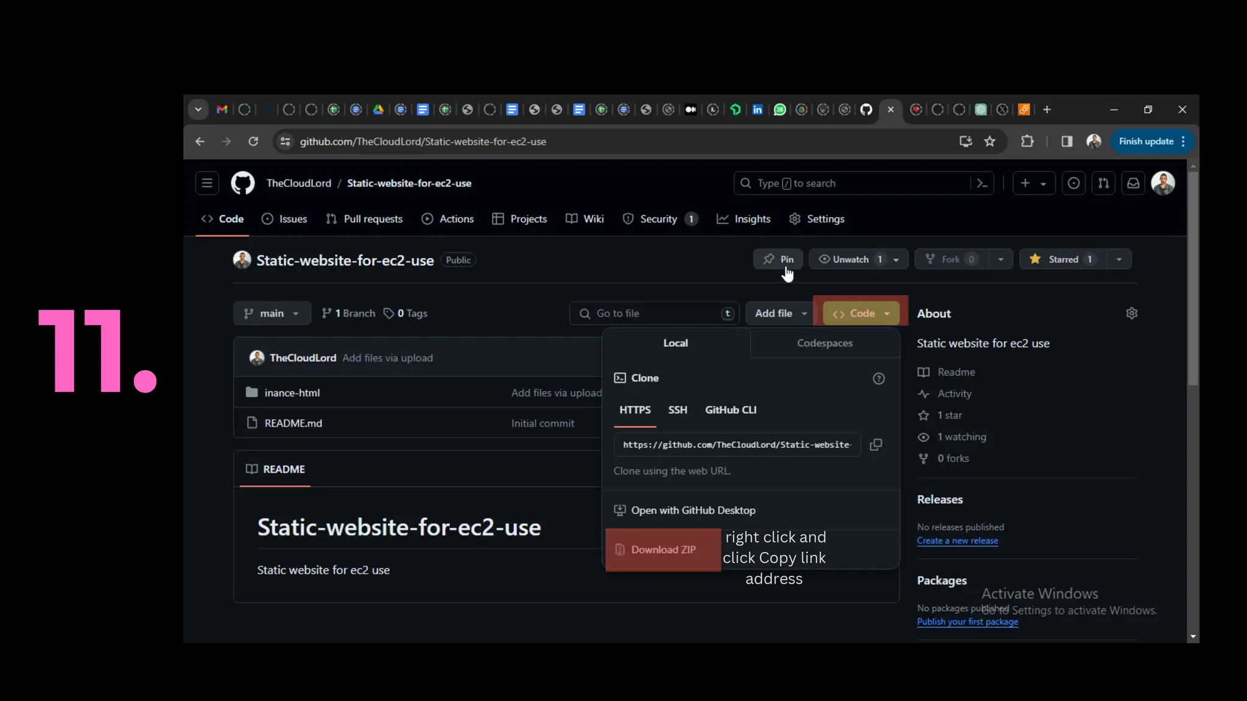Open the issues icon in the header

click(1073, 183)
